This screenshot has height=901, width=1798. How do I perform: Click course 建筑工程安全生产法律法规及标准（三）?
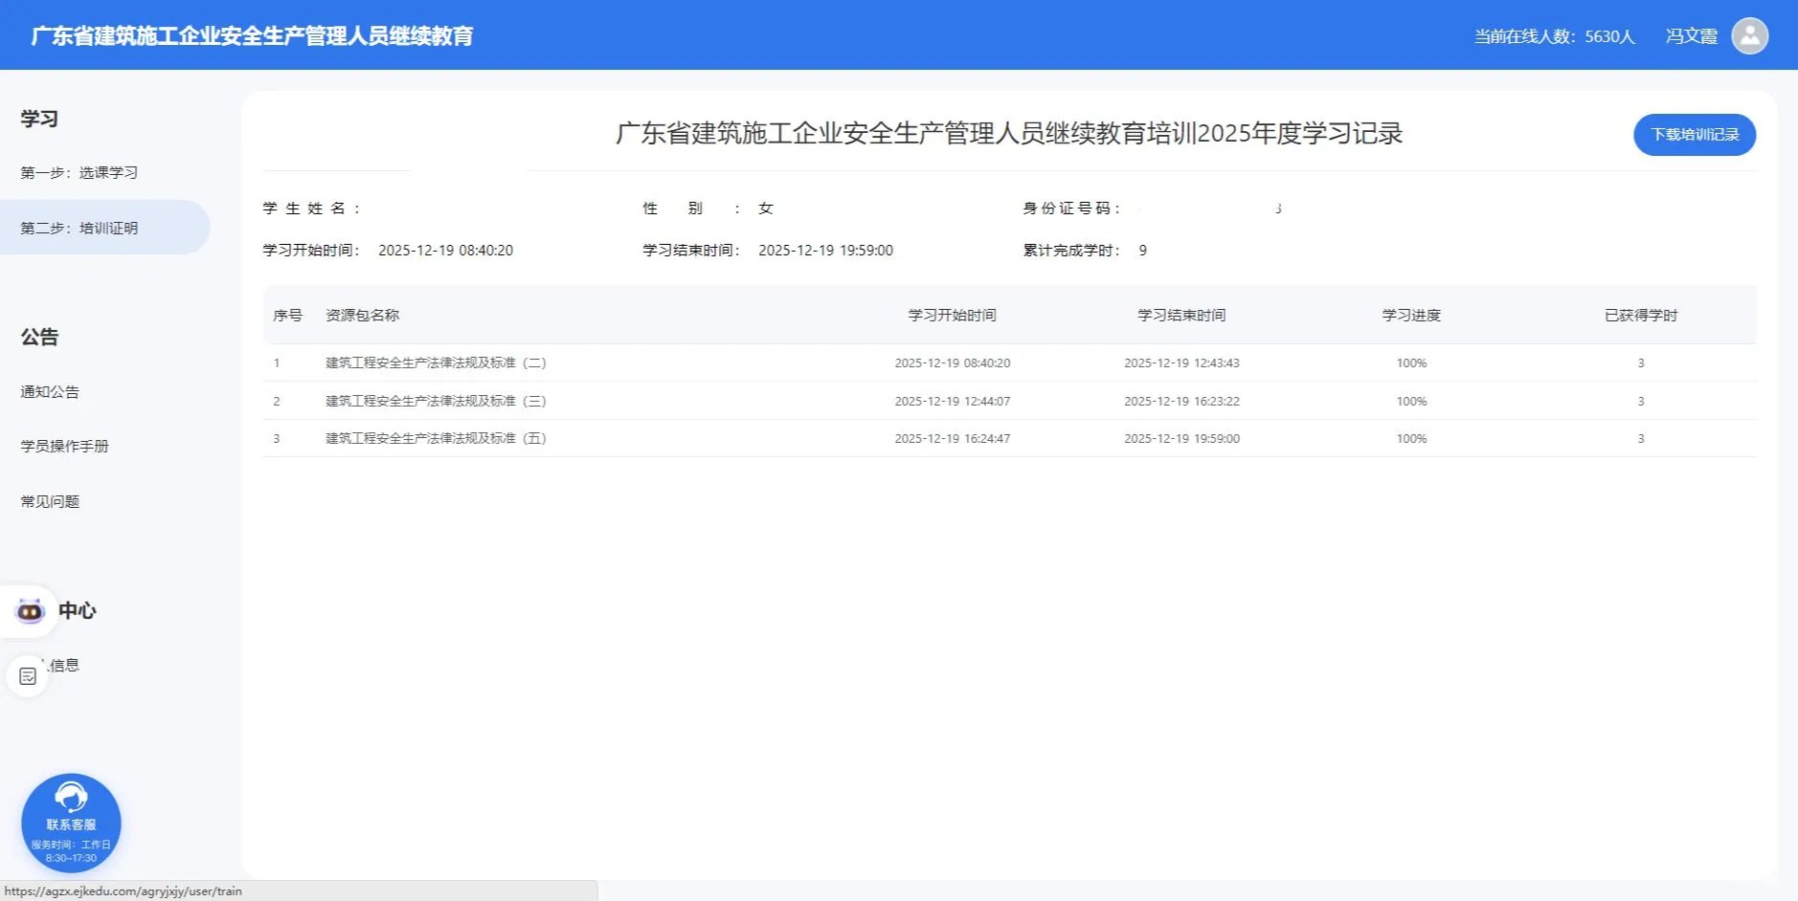[x=434, y=401]
